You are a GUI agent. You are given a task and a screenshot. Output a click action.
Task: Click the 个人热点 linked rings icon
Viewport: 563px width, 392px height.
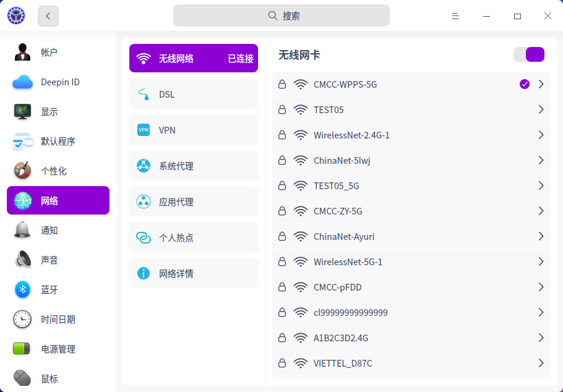point(144,237)
